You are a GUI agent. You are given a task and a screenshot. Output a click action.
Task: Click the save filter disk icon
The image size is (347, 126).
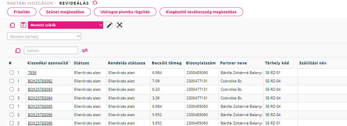pos(23,25)
